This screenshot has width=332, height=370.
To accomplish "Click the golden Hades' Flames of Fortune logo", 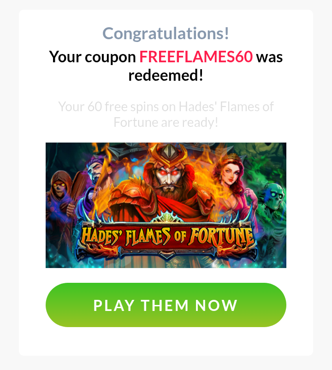I will point(167,237).
